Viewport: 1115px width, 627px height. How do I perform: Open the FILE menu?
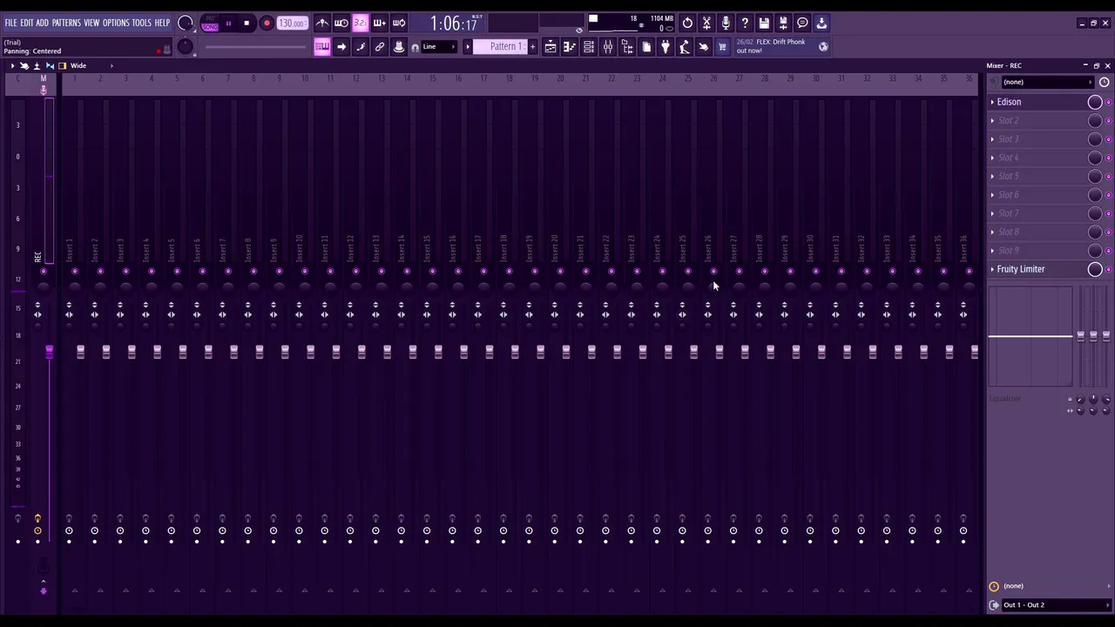pos(10,23)
